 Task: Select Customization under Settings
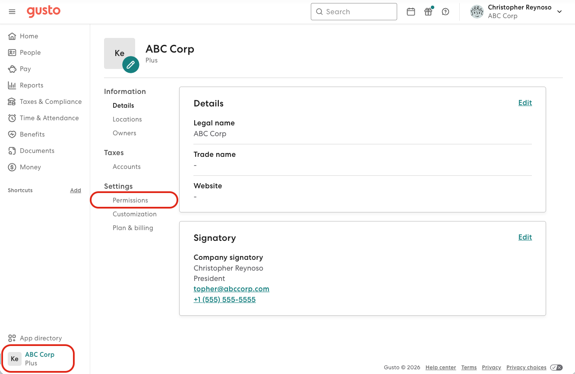pos(135,214)
